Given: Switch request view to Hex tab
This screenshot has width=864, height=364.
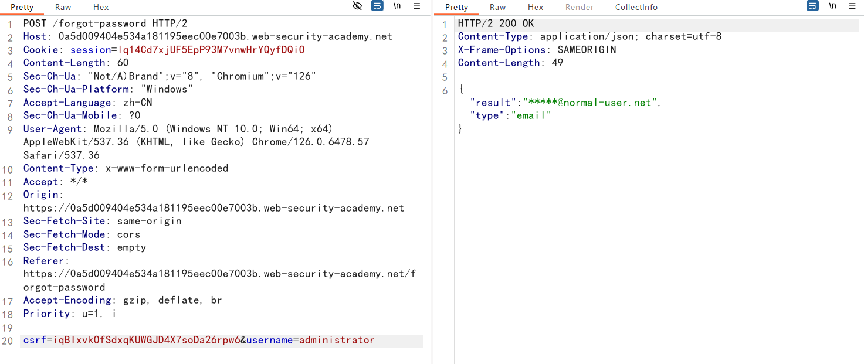Looking at the screenshot, I should click(101, 7).
